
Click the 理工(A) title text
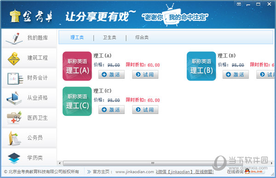[103, 56]
